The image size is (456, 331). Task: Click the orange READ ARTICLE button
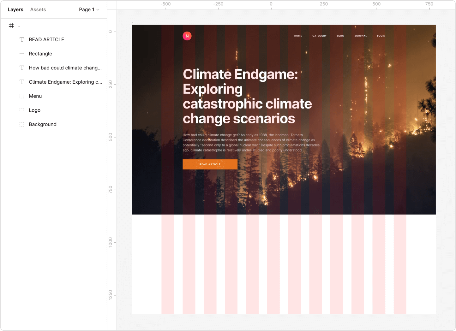click(210, 164)
